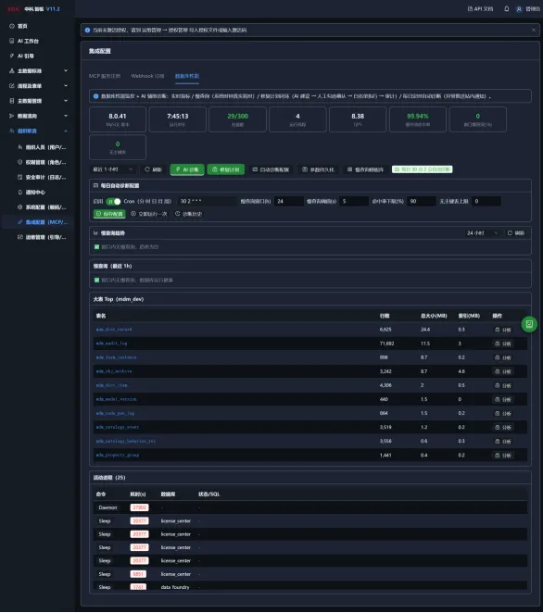Switch to the Webhook 订阅 tab
The width and height of the screenshot is (543, 613).
coord(148,76)
